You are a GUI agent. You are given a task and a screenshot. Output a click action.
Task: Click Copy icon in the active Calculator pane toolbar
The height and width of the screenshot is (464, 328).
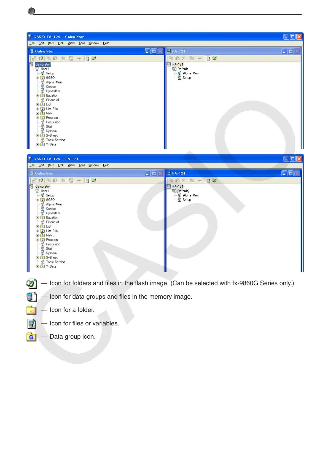(x=49, y=58)
